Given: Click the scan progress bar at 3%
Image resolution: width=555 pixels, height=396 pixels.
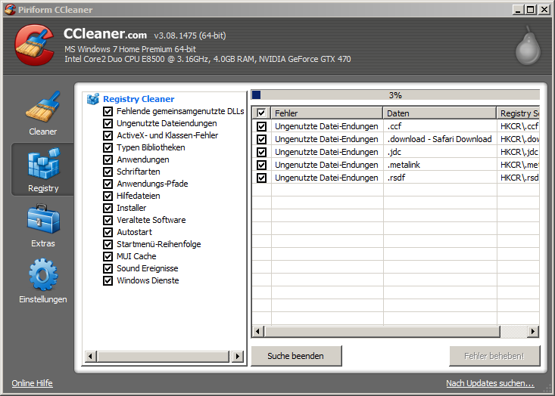Looking at the screenshot, I should 395,95.
